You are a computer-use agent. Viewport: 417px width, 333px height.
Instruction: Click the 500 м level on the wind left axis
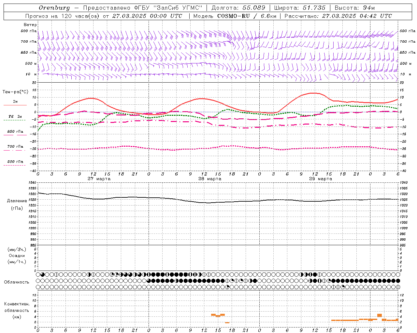pyautogui.click(x=31, y=63)
